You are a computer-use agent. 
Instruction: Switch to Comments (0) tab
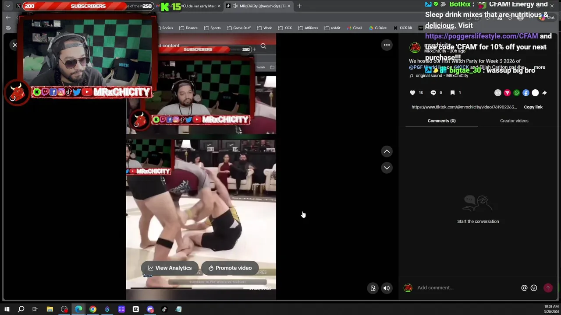(x=441, y=121)
